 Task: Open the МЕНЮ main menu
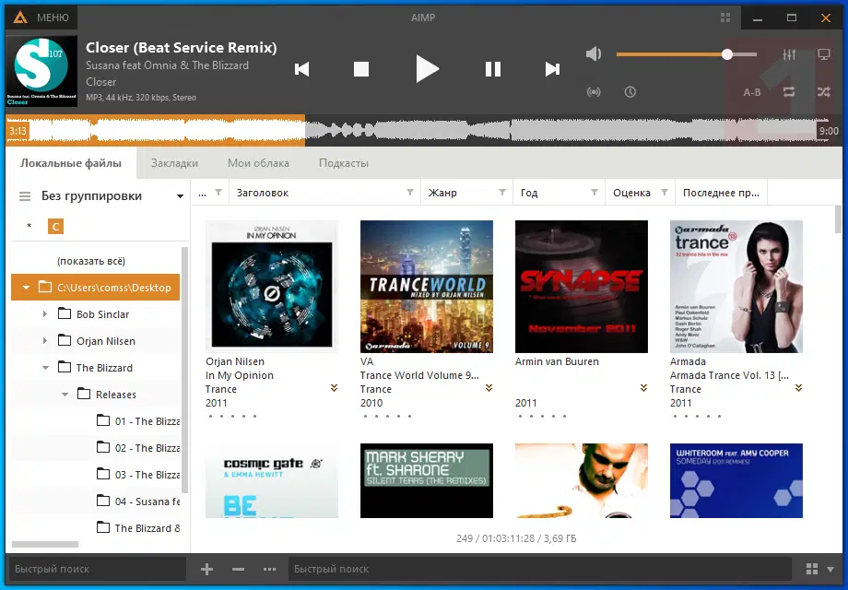tap(42, 18)
